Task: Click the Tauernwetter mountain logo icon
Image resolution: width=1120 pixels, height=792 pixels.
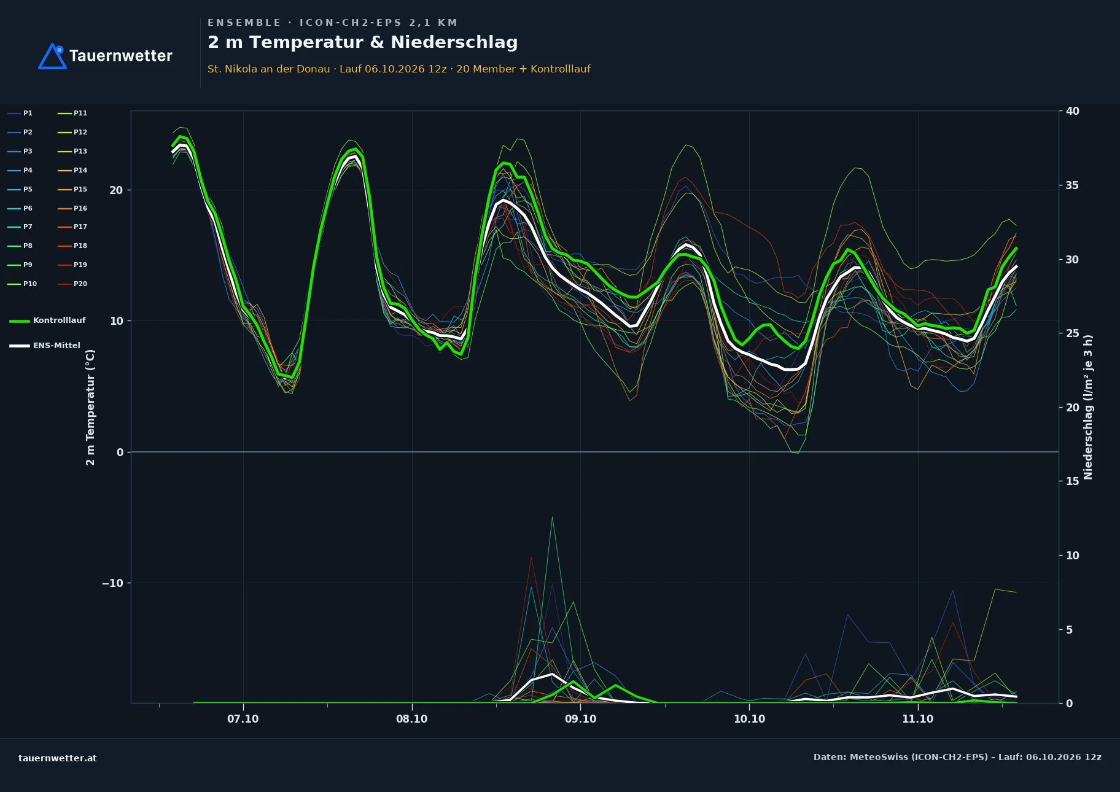Action: pyautogui.click(x=52, y=56)
